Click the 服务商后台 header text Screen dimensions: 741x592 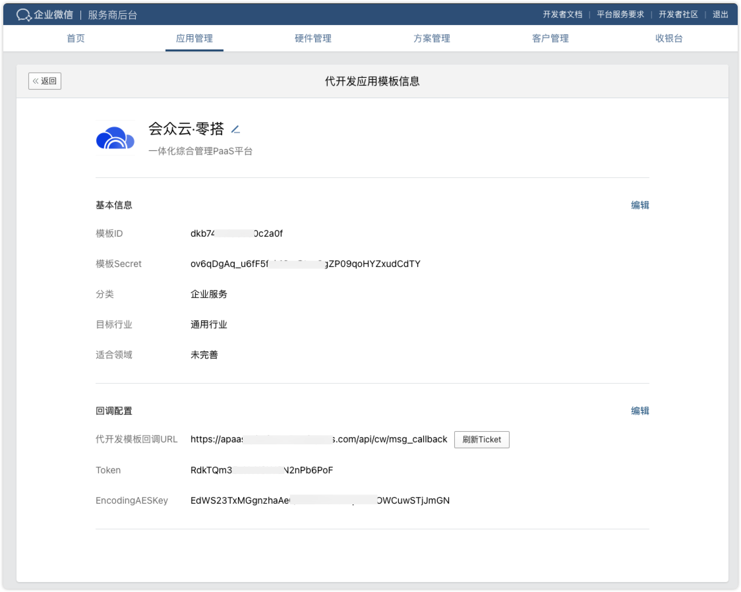(x=113, y=15)
